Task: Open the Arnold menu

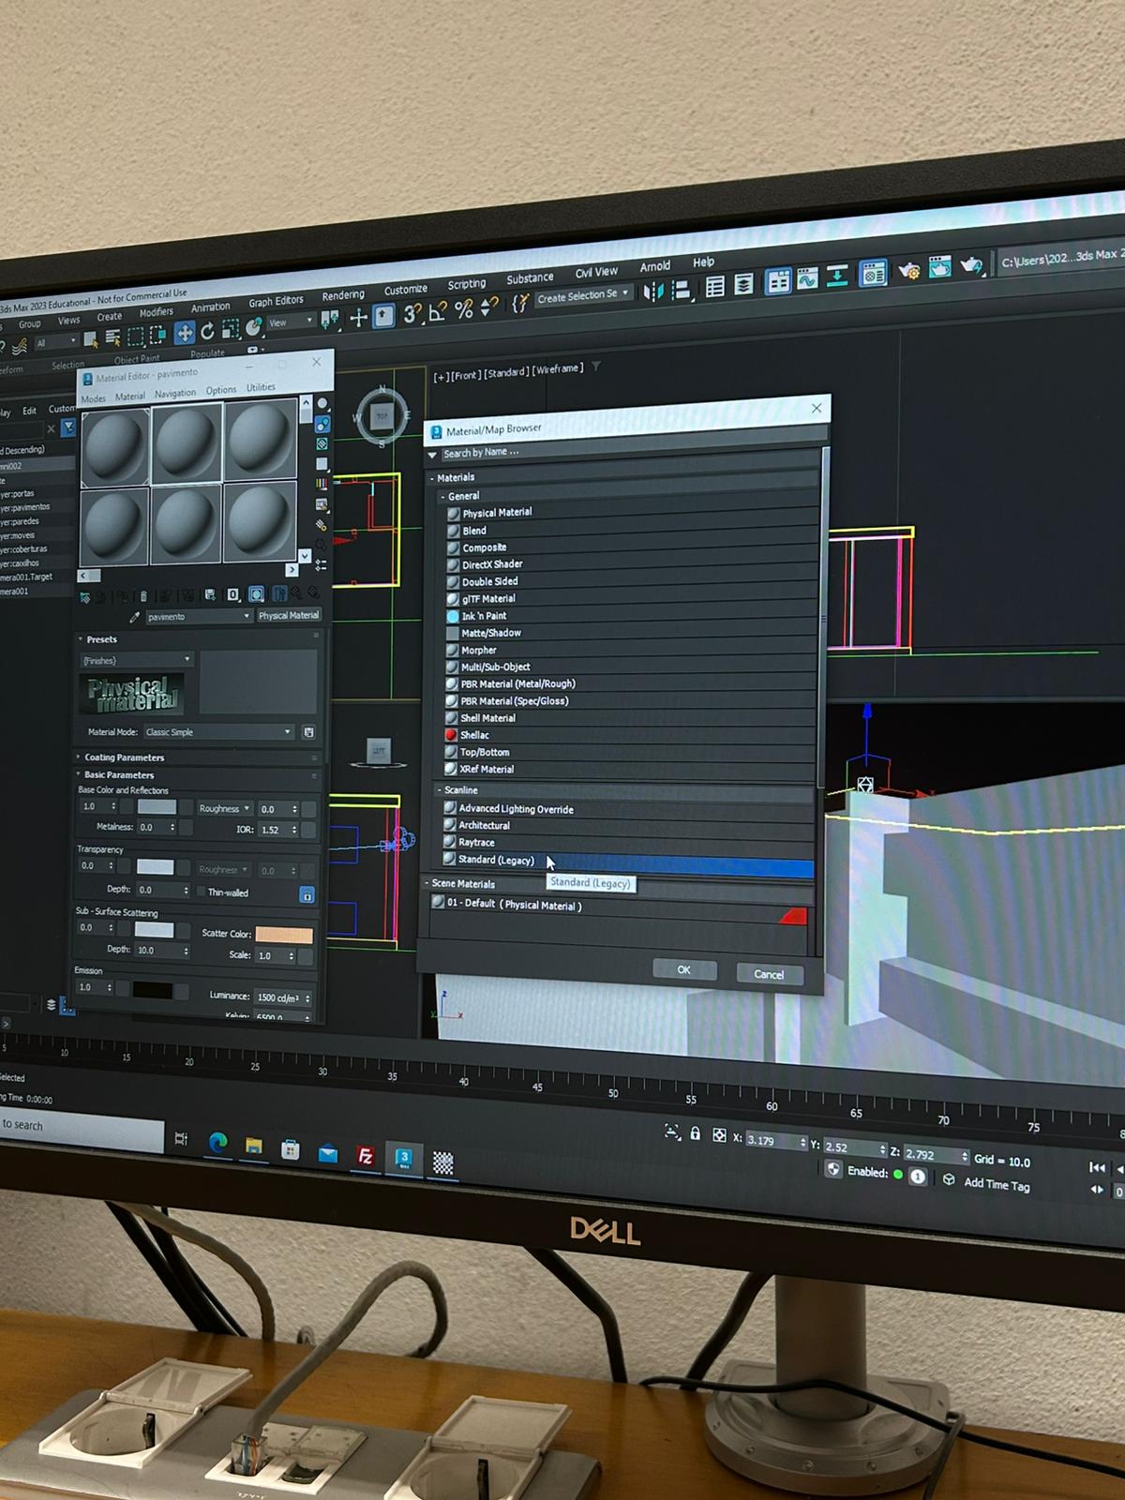Action: [654, 266]
